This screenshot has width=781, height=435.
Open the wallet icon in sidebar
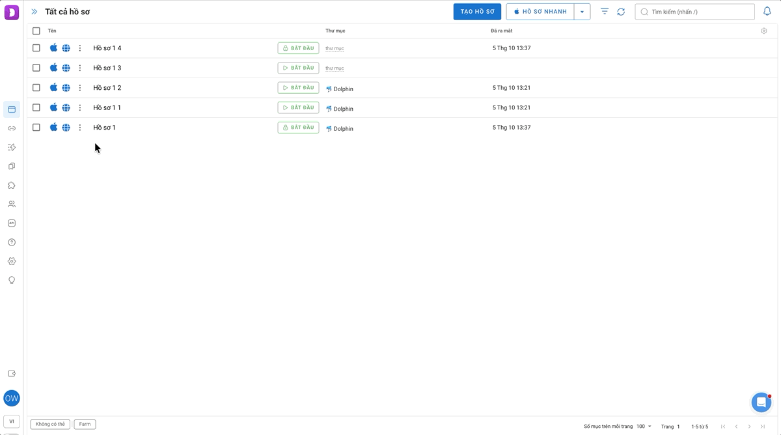12,374
